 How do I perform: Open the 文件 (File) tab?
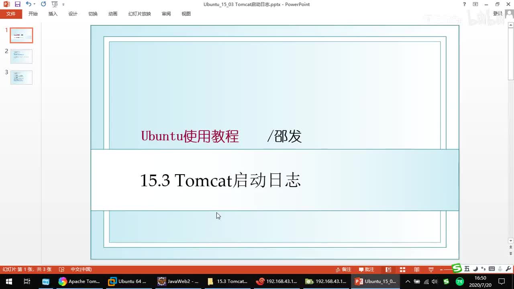pyautogui.click(x=11, y=14)
